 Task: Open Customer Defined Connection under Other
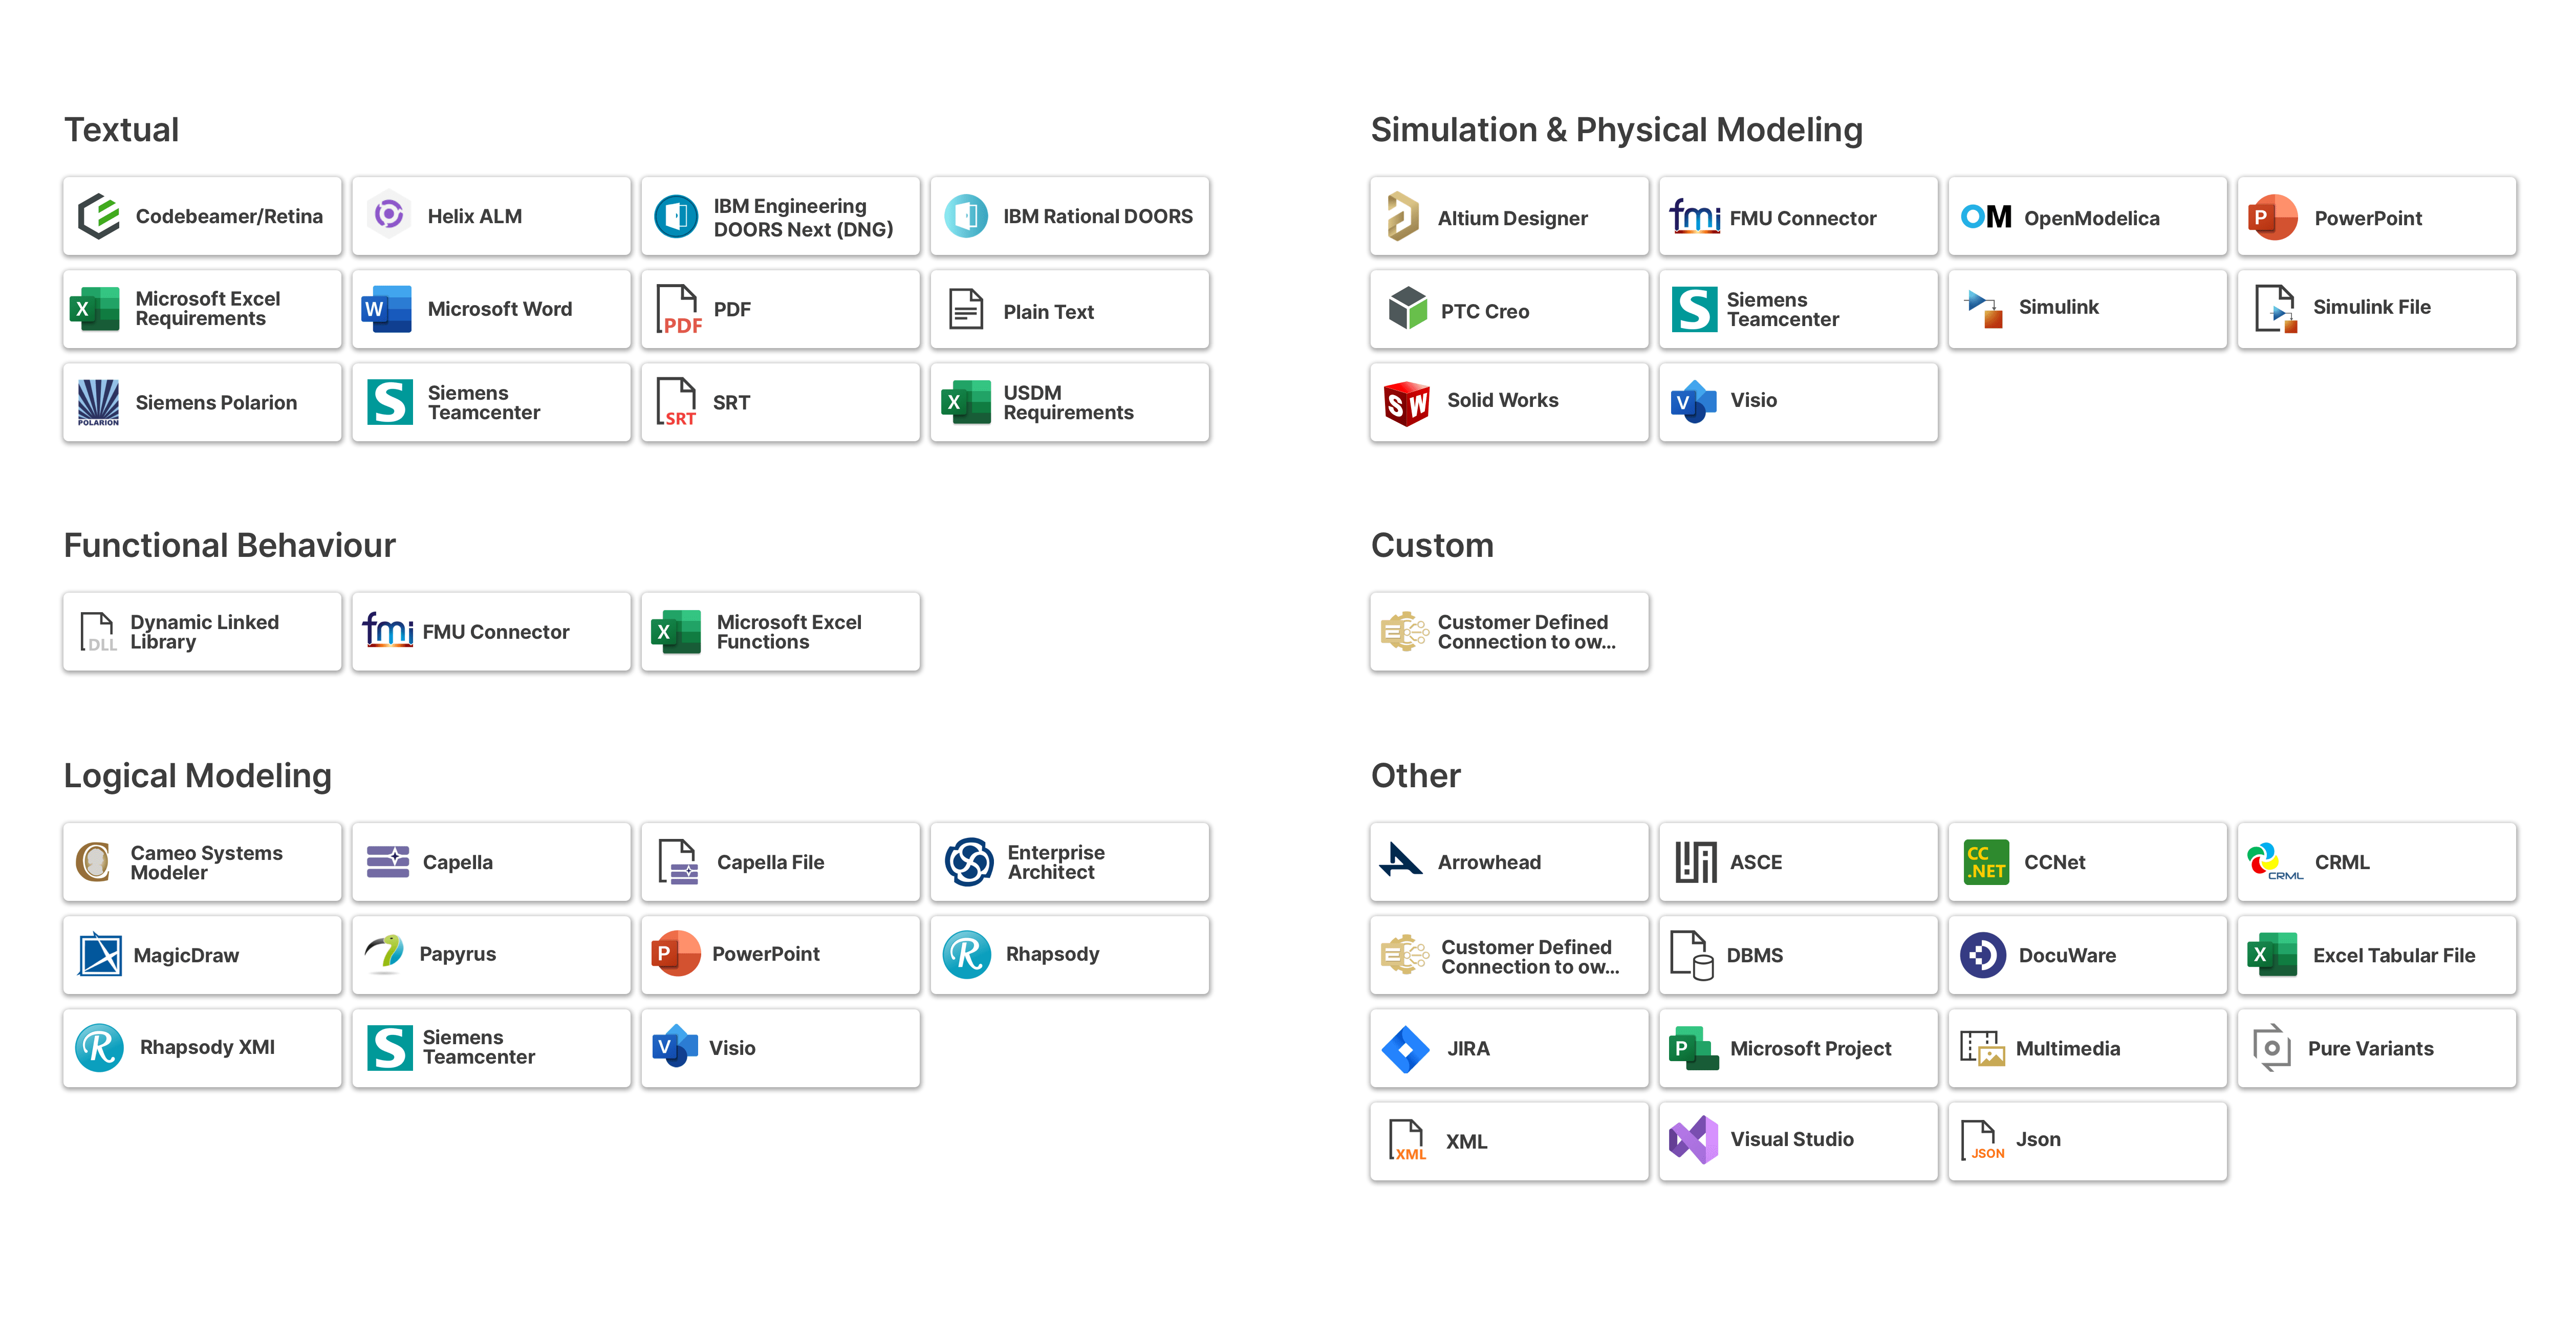point(1509,954)
